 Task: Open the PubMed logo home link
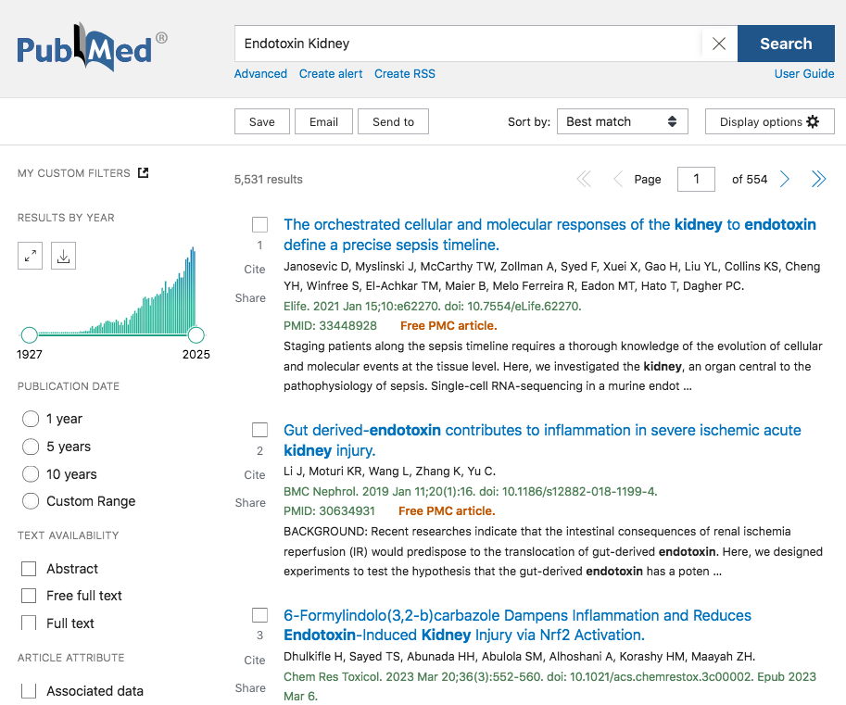tap(92, 47)
